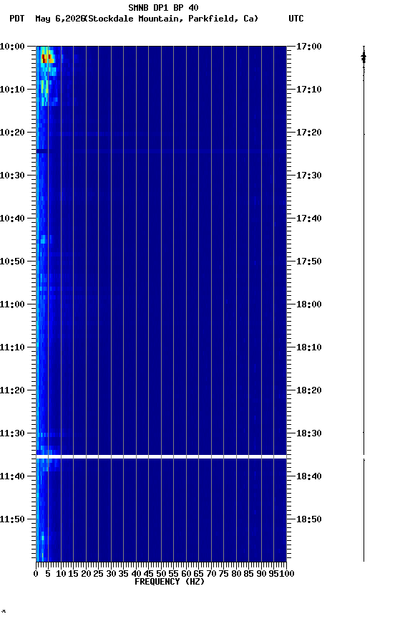Image resolution: width=395 pixels, height=619 pixels.
Task: Click the '10:20' PDT time label
Action: [12, 133]
